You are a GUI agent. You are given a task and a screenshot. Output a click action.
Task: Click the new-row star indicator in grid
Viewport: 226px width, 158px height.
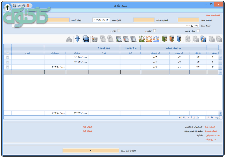click(220, 72)
